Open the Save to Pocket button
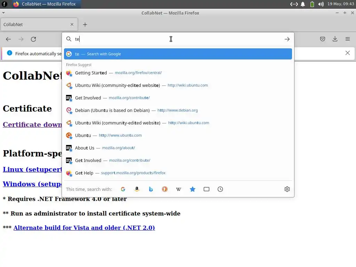The width and height of the screenshot is (356, 267). coord(322,39)
